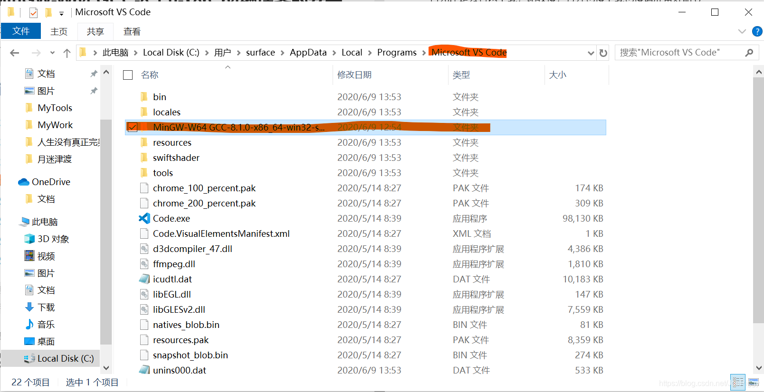
Task: Select the icudtl.dat file icon
Action: [x=144, y=279]
